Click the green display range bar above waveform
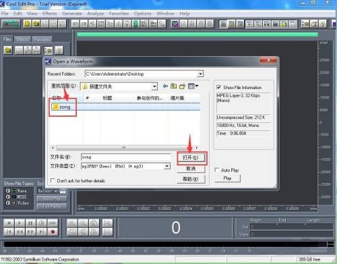Screen dimensions: 337x264 (197, 34)
